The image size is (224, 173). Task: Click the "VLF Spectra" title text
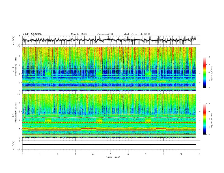pos(32,34)
